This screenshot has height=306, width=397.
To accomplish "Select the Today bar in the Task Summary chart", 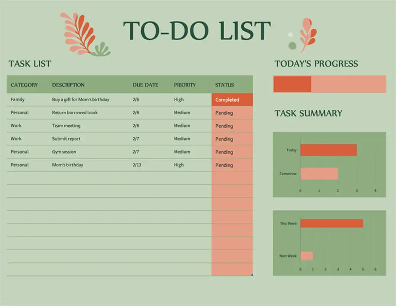I will point(328,150).
